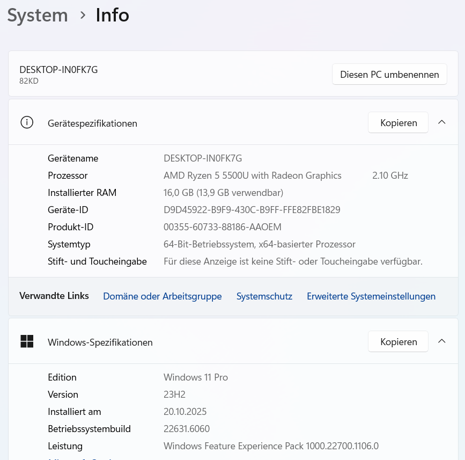Select the Produkt-ID value text
Viewport: 465px width, 460px height.
[x=223, y=227]
